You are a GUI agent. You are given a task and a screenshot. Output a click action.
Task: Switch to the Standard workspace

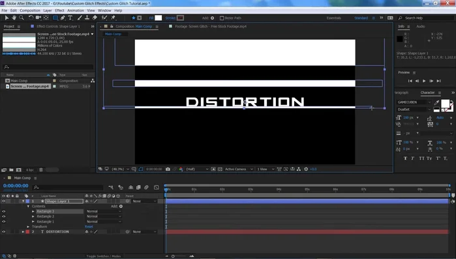(361, 18)
